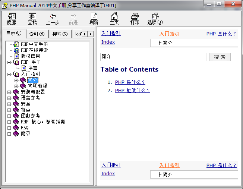Switch to the 搜索(S) tab
The height and width of the screenshot is (189, 243).
point(60,34)
